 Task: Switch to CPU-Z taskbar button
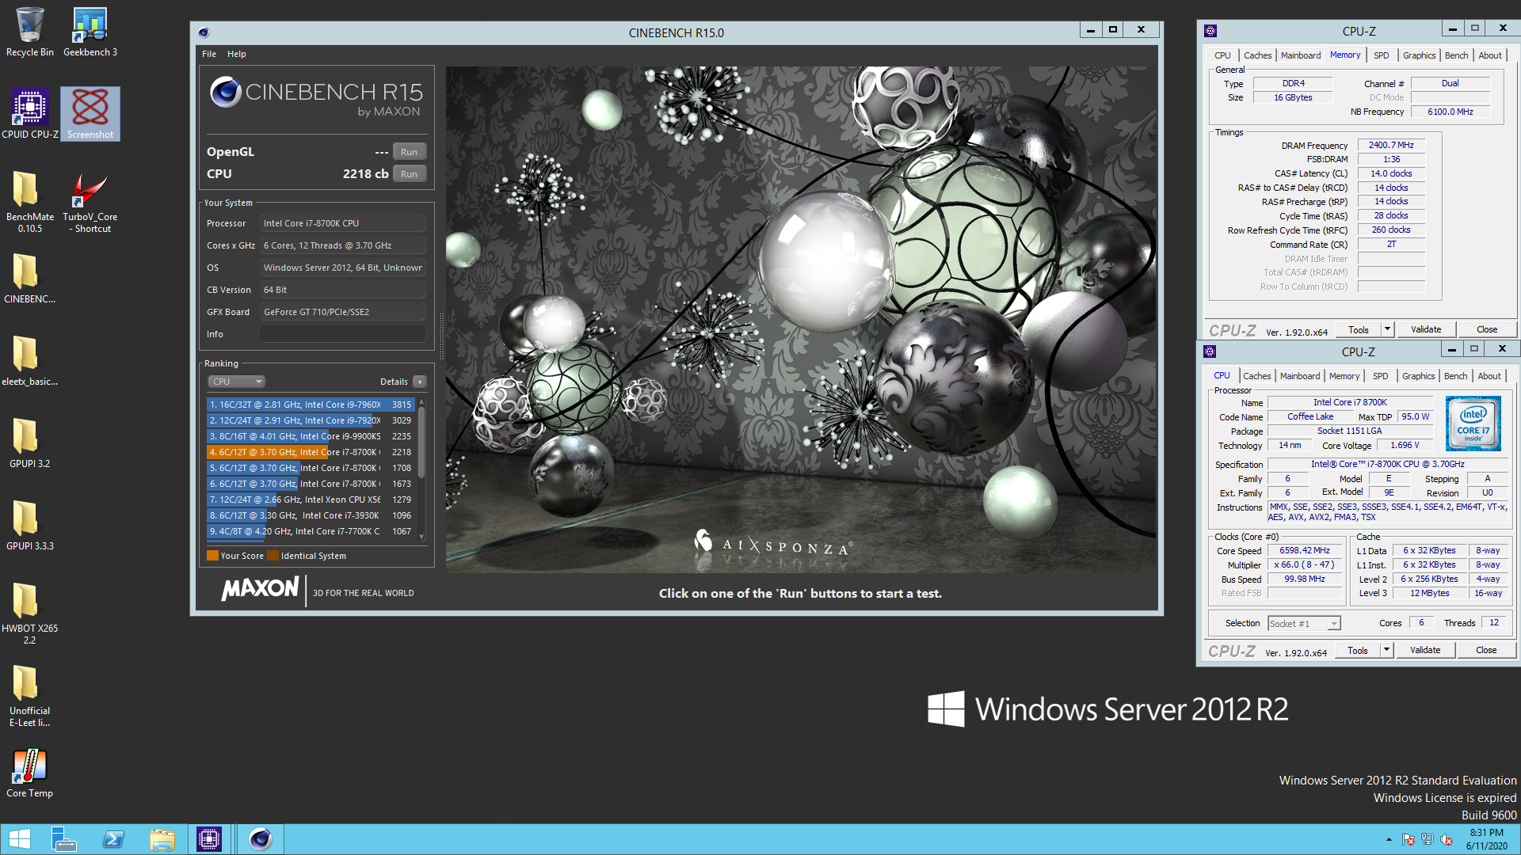(209, 839)
